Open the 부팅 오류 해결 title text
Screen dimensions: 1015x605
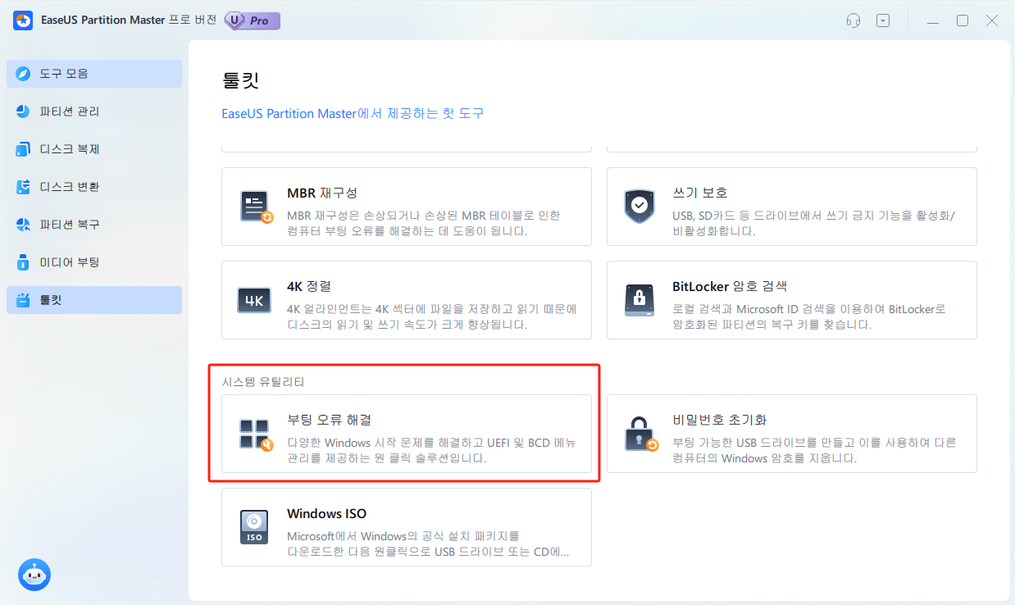329,421
